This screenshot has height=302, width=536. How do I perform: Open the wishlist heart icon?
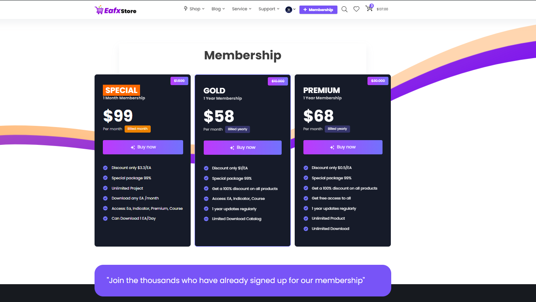(356, 9)
